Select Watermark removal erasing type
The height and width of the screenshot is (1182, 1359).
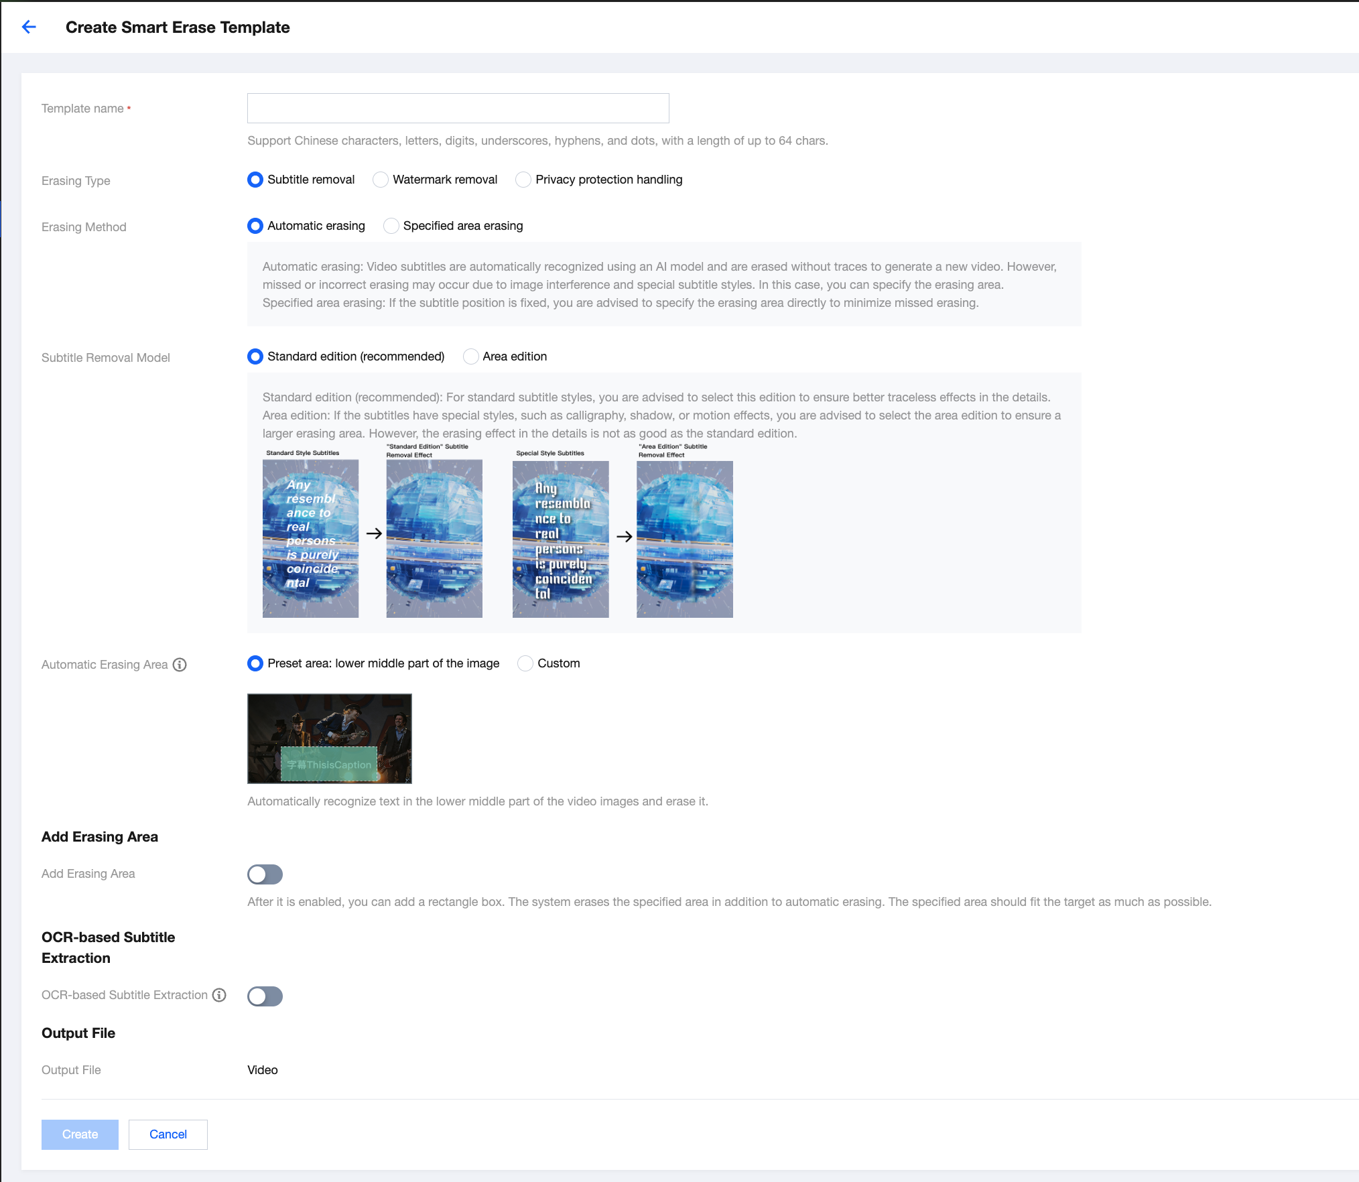381,180
